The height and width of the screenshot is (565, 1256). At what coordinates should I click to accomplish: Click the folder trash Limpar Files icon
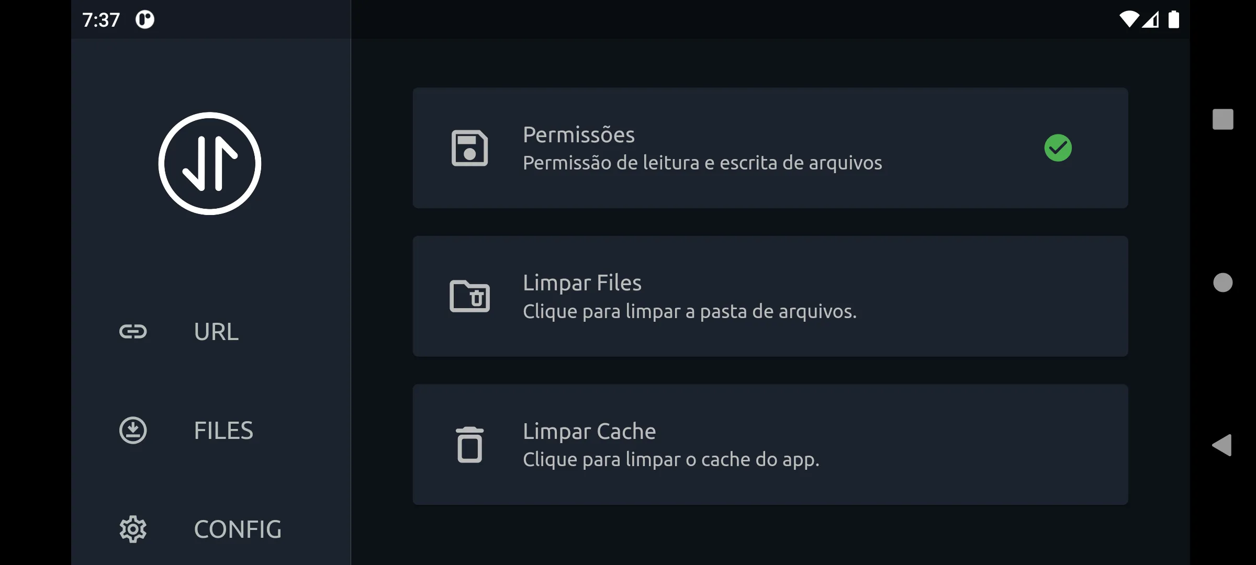pos(469,296)
